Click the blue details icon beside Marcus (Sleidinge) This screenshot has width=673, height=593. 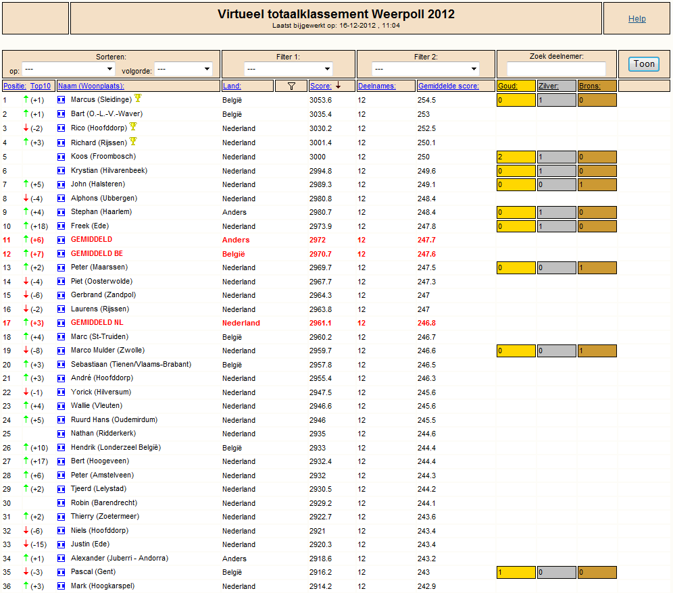[61, 99]
